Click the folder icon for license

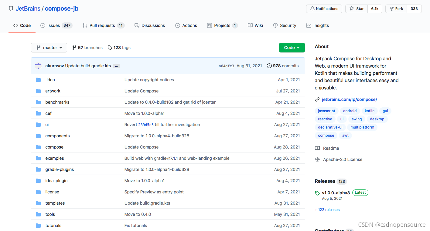tap(38, 192)
